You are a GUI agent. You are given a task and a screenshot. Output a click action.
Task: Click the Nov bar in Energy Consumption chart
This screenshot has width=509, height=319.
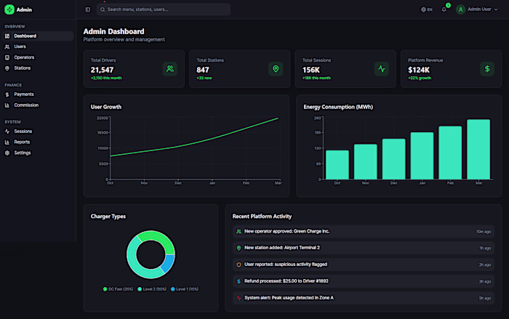point(366,161)
